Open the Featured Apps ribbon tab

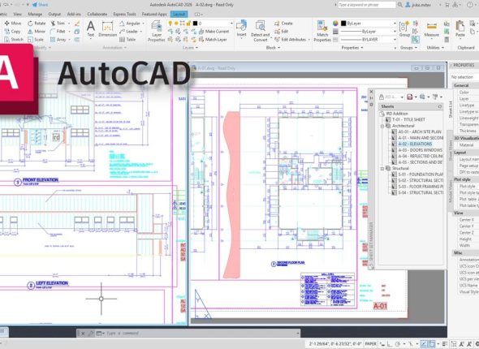(154, 14)
